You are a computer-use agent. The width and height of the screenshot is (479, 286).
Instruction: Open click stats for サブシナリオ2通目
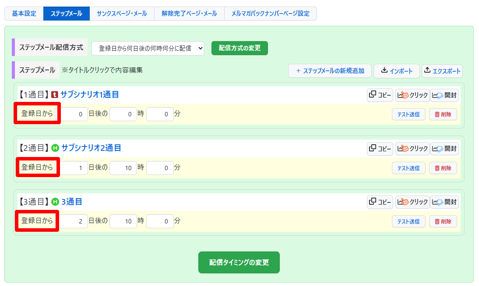coord(412,149)
